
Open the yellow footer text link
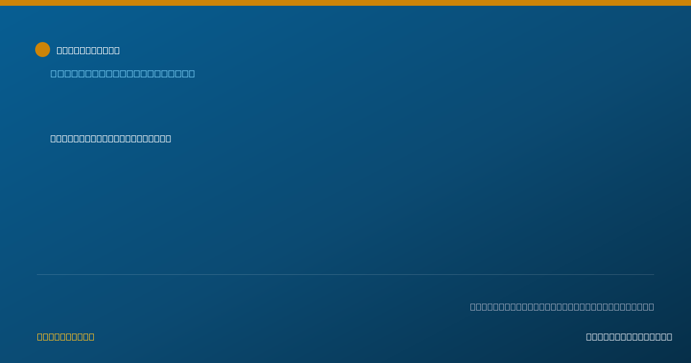66,336
